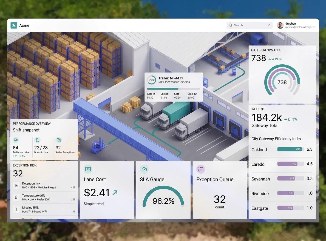The height and width of the screenshot is (241, 326).
Task: Open the Temperature drift exception row
Action: click(x=44, y=197)
